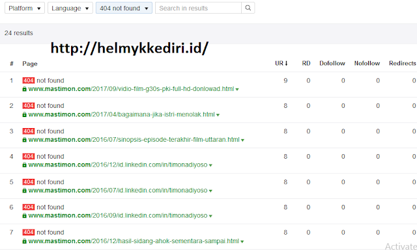Expand arrow after bagaimana-jika-istri-menolak URL
Screen dimensions: 417x251
(x=218, y=115)
